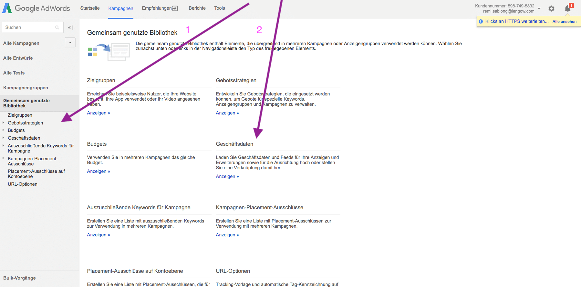Open the Empfehlungen tab
Screen dimensions: 581x287
point(160,8)
